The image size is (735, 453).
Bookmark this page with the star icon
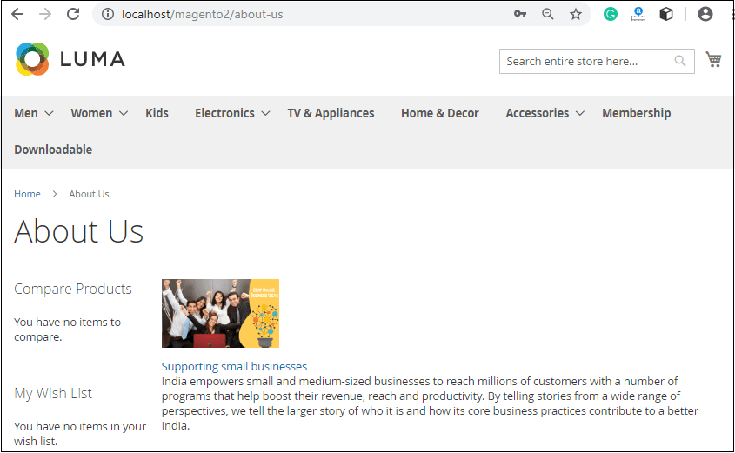click(x=576, y=14)
